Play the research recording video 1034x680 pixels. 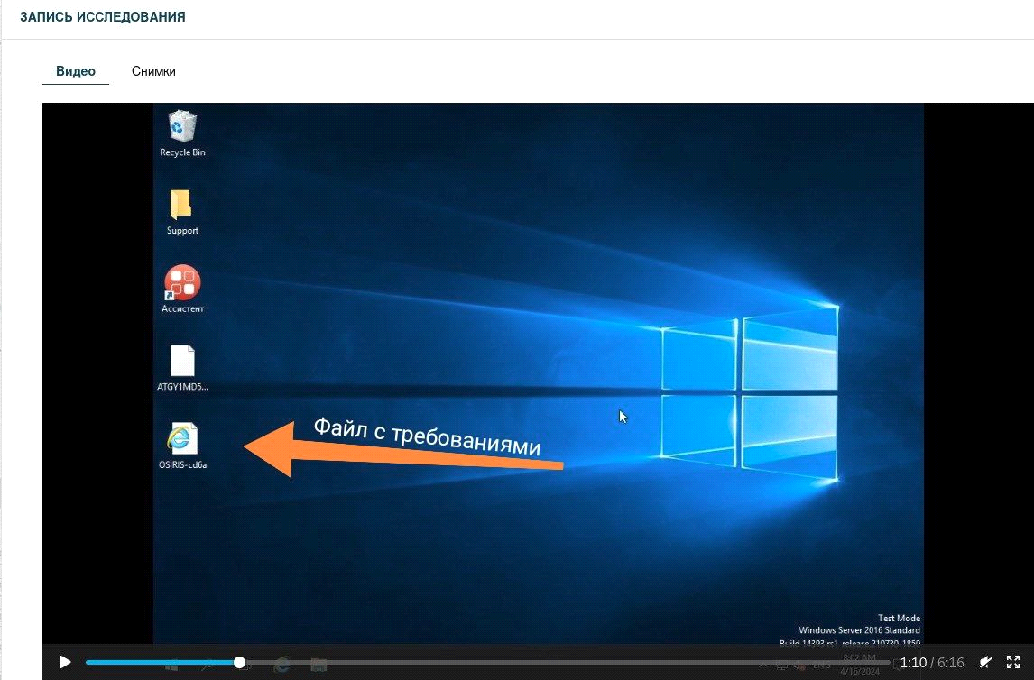coord(64,662)
